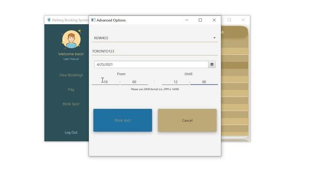The width and height of the screenshot is (310, 174).
Task: Cancel the Advanced Options dialog
Action: click(x=187, y=120)
